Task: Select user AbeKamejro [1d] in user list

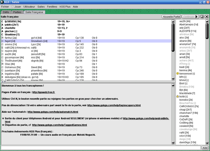Action: pos(189,24)
